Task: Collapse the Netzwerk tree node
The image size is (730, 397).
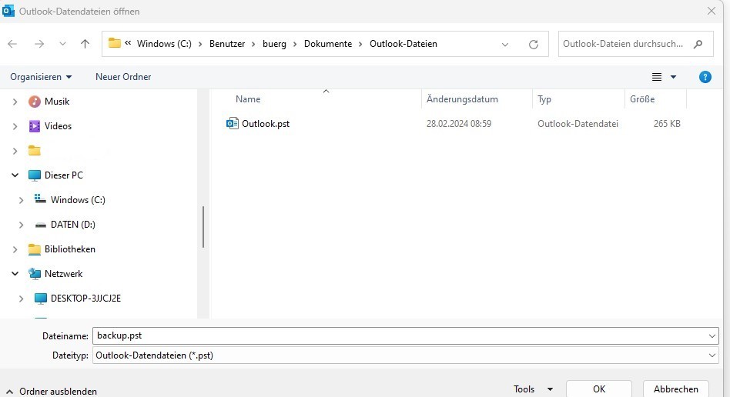Action: (x=15, y=274)
